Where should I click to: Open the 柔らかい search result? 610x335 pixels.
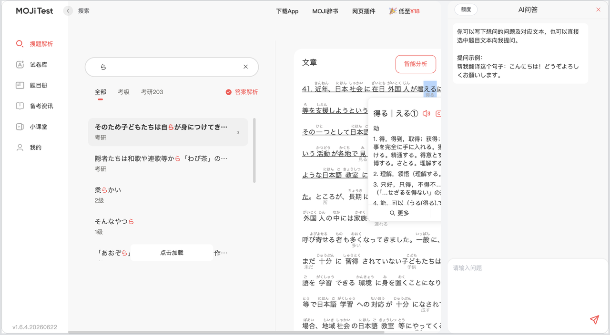[x=168, y=195]
